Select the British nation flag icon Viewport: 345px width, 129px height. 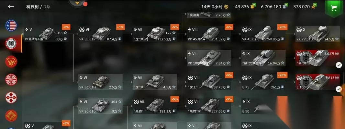pyautogui.click(x=11, y=79)
